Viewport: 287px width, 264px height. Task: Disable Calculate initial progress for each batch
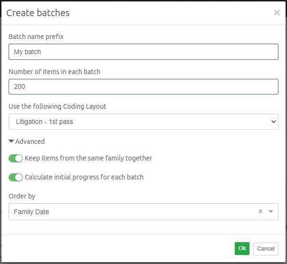coord(16,177)
